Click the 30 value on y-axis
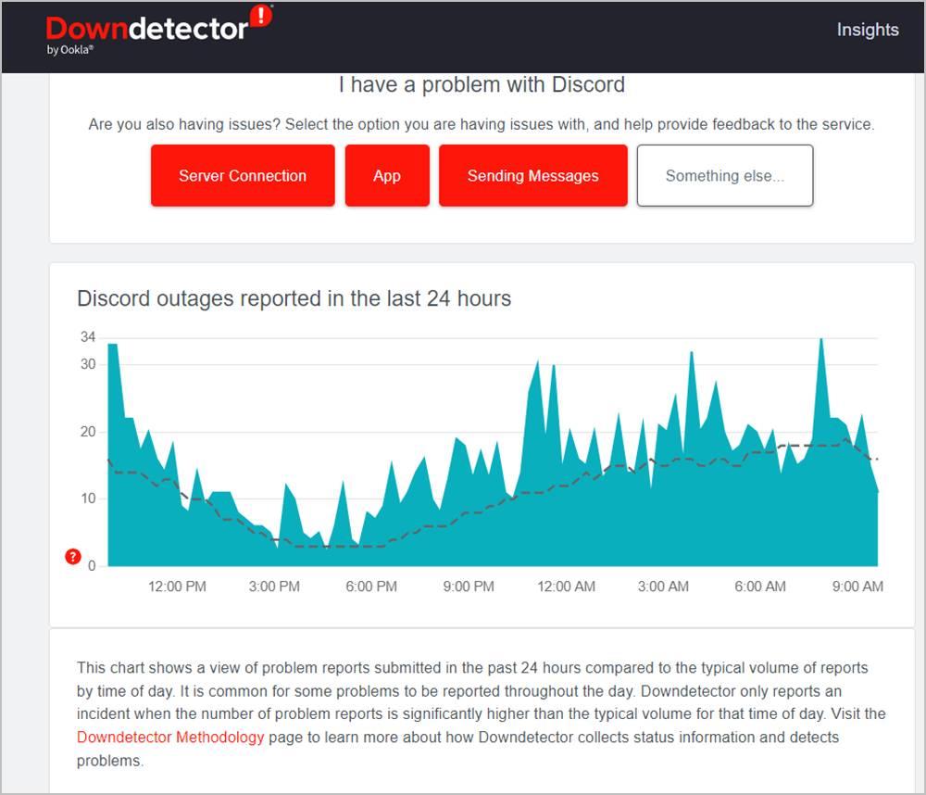 pos(88,364)
